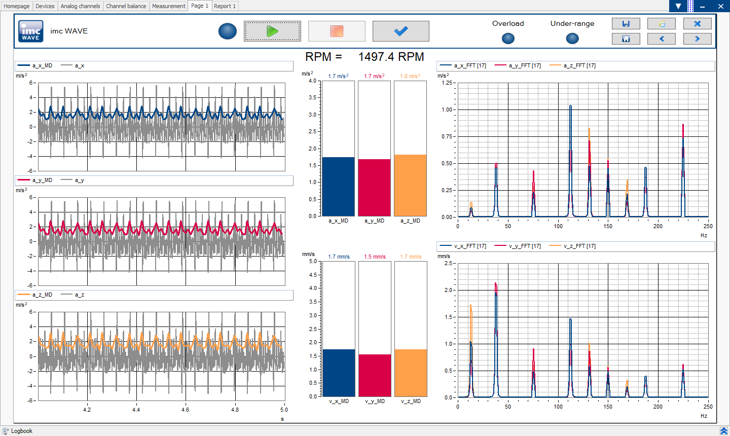Open the folder browse icon button

pos(661,24)
